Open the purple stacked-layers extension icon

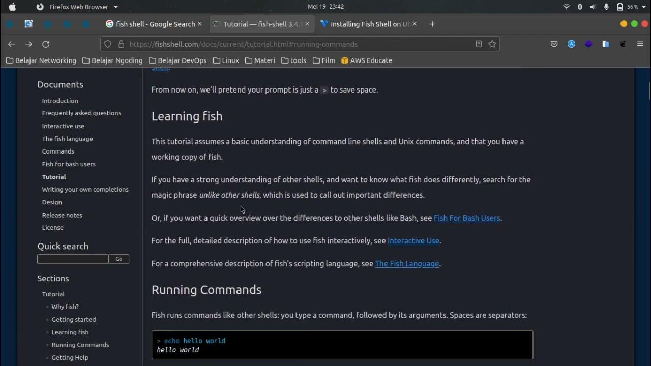(x=588, y=44)
